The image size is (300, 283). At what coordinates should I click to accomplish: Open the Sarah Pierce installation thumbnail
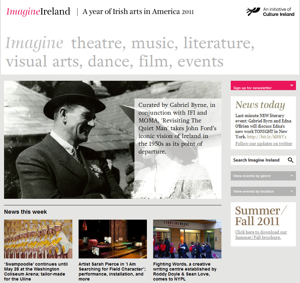[113, 239]
